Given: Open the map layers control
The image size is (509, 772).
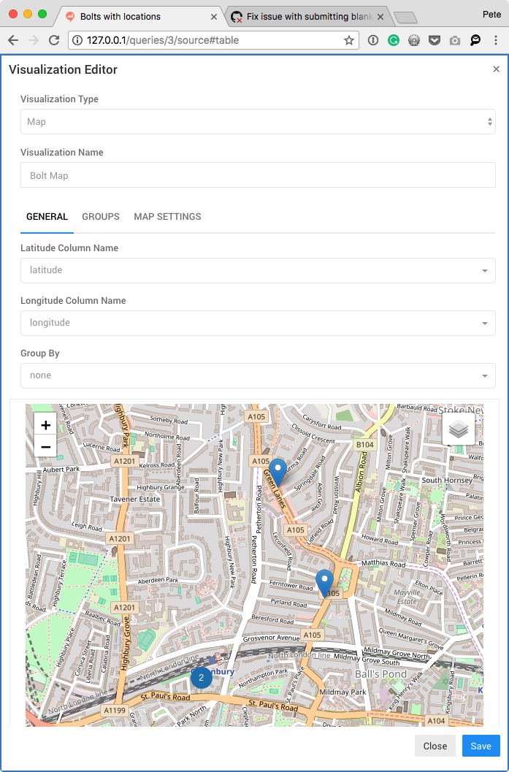Looking at the screenshot, I should click(x=459, y=429).
